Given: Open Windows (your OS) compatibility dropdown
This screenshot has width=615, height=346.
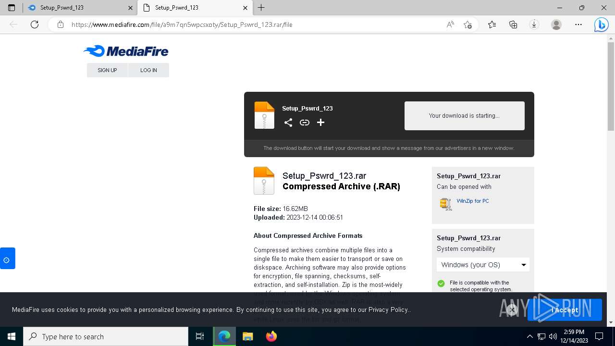Looking at the screenshot, I should pos(483,265).
